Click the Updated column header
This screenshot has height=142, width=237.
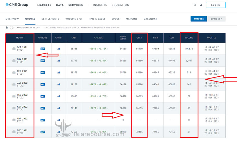[212, 38]
